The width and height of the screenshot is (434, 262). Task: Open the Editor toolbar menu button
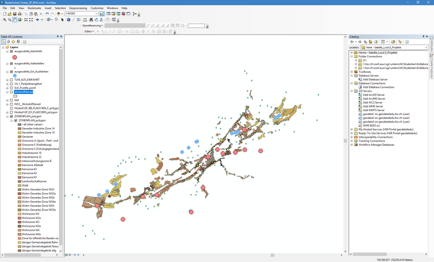pyautogui.click(x=90, y=31)
